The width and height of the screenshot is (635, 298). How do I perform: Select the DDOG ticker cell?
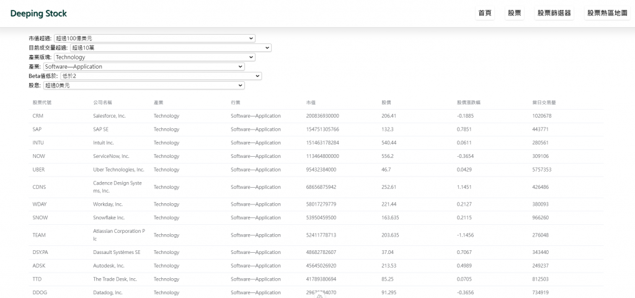point(40,292)
